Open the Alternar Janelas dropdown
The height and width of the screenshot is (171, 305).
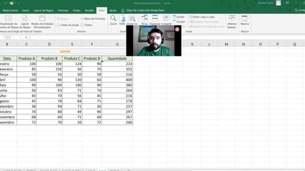pos(232,22)
